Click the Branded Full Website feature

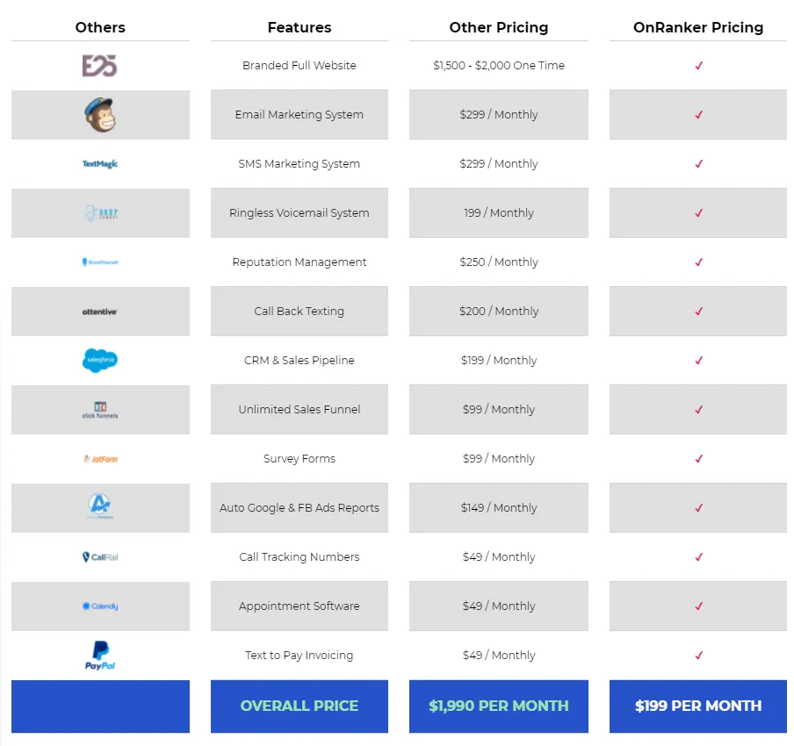click(300, 65)
